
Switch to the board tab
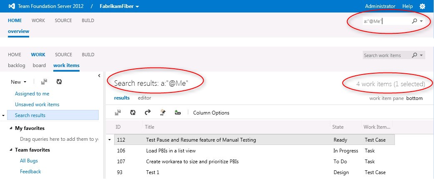(39, 65)
